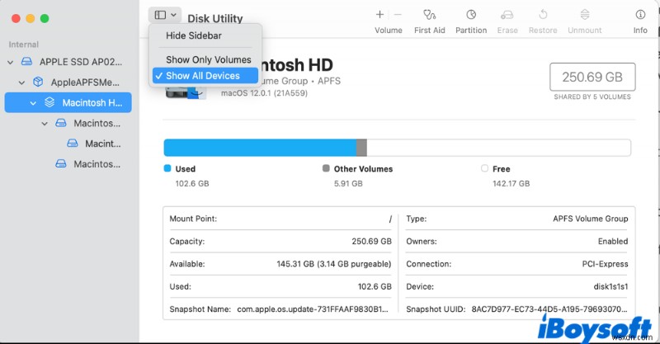Click the Snapshot Name com.apple.os.update value
Screen dimensions: 660x344
coord(313,309)
